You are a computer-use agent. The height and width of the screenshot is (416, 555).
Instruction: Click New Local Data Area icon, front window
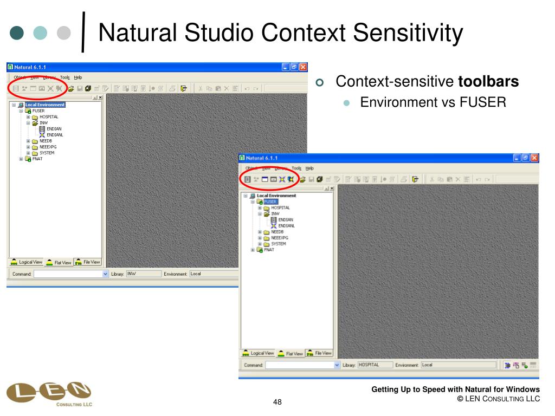click(282, 179)
